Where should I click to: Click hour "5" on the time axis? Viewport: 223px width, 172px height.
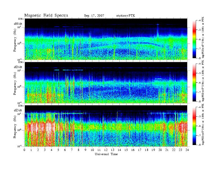coord(58,150)
